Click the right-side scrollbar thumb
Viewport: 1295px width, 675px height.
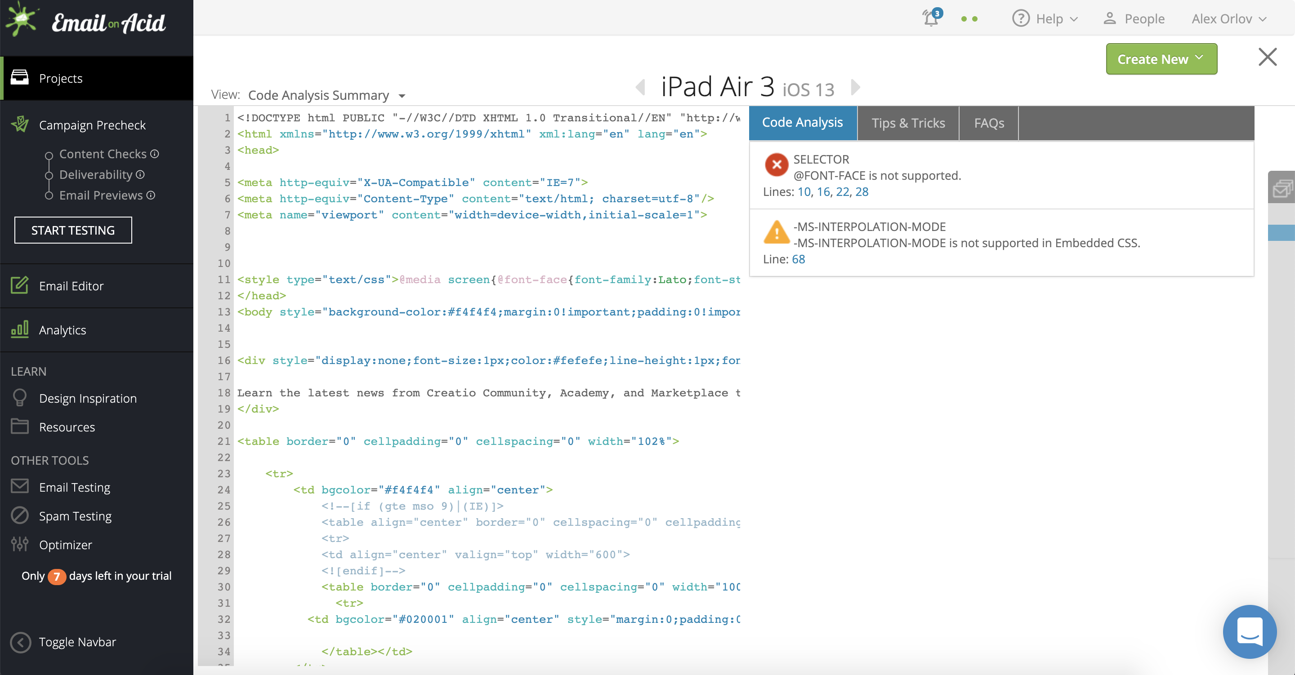1281,233
